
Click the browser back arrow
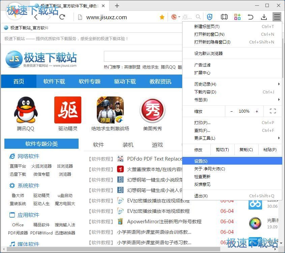[36, 17]
